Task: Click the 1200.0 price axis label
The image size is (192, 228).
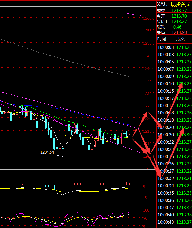Action: pyautogui.click(x=149, y=169)
